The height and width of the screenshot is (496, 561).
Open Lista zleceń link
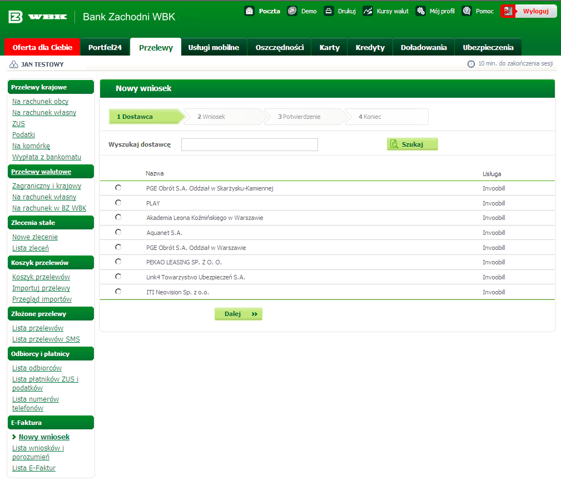point(31,248)
